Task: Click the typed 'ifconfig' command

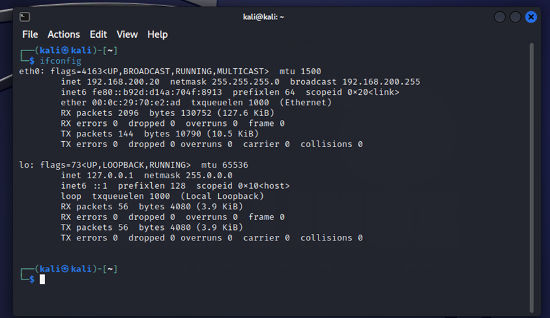Action: coord(60,61)
